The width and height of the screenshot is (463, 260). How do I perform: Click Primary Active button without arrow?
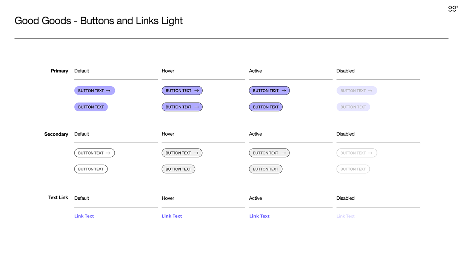coord(266,107)
